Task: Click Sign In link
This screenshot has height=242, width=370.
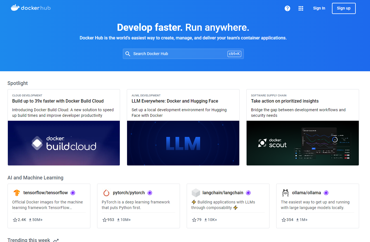Action: pyautogui.click(x=319, y=8)
